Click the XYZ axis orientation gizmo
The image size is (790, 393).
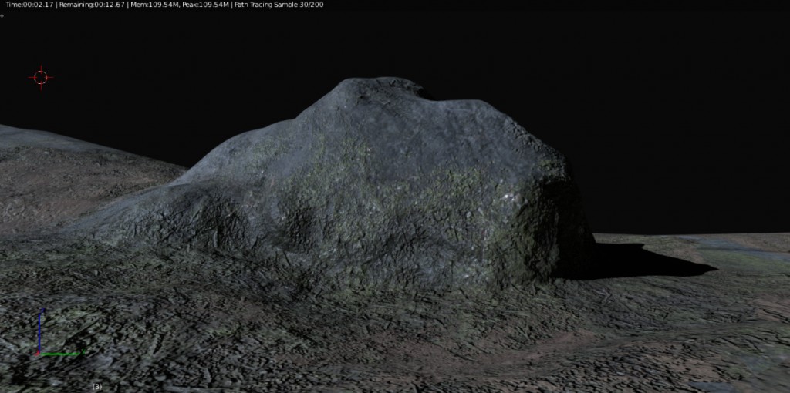pyautogui.click(x=59, y=333)
